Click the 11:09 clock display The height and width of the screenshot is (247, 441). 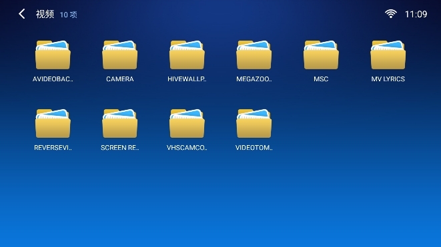tap(416, 14)
